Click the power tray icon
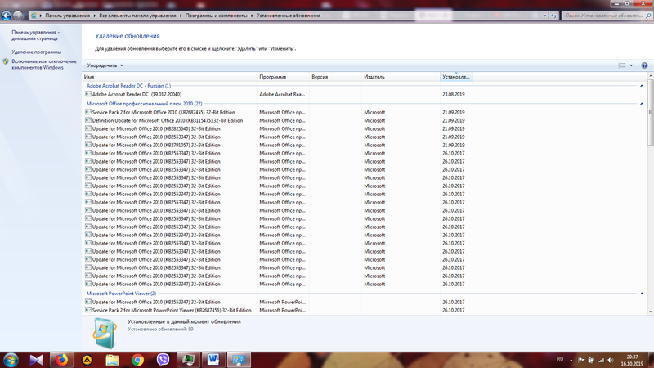Image resolution: width=654 pixels, height=368 pixels. pyautogui.click(x=590, y=360)
